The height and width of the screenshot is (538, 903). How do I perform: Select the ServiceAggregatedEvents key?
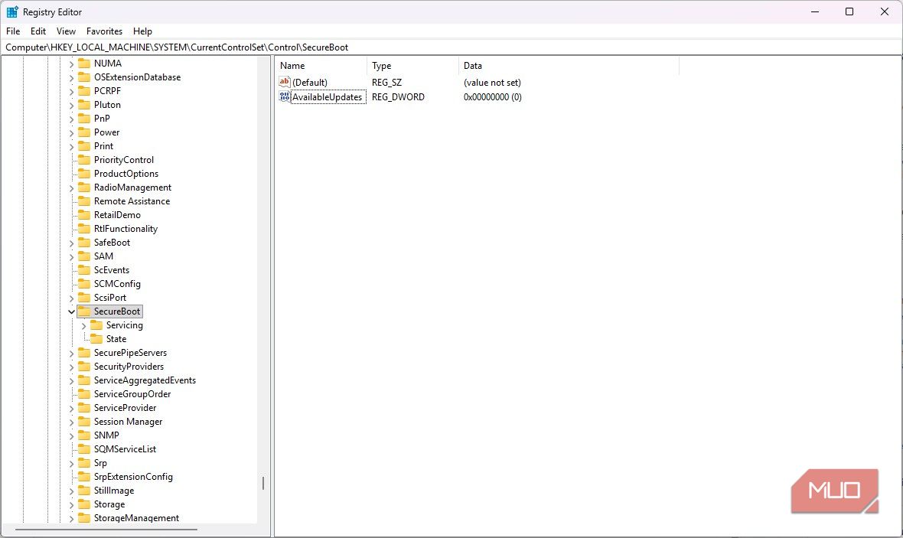click(x=145, y=380)
